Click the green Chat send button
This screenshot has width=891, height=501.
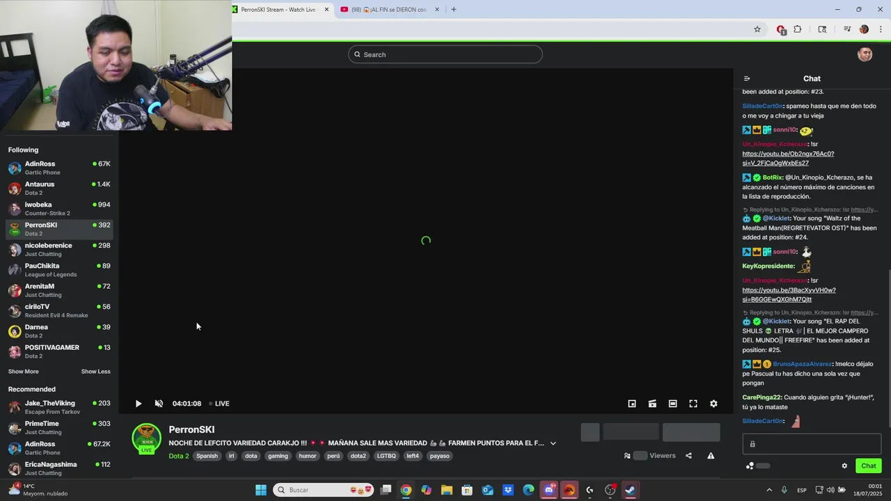pos(869,466)
